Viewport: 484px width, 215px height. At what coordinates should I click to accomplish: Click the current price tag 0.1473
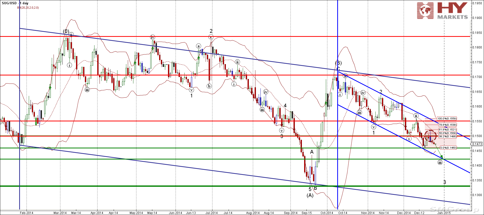click(x=477, y=144)
